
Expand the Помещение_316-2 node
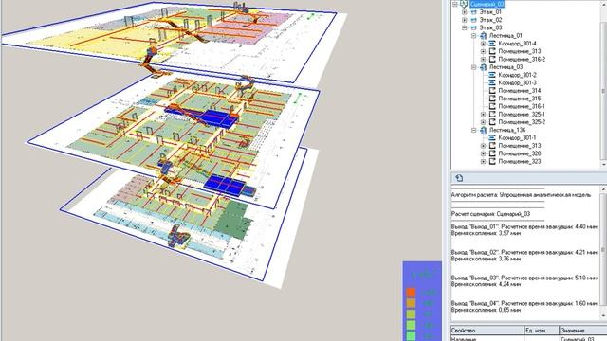click(x=483, y=59)
